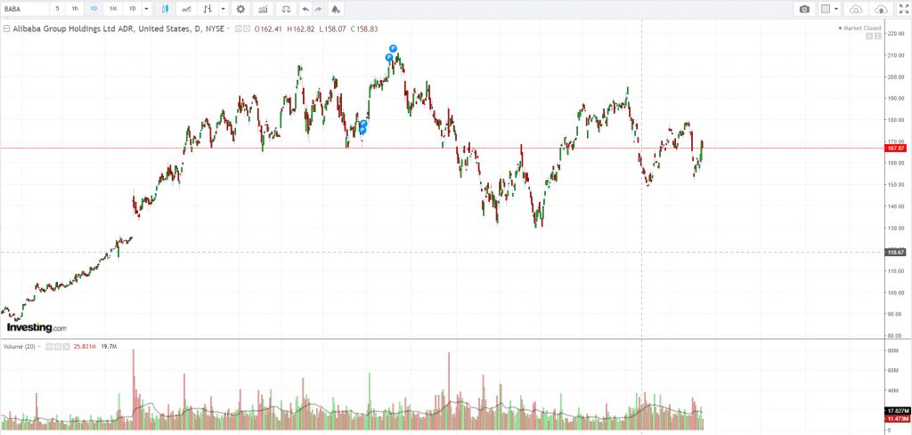
Task: Open the indicators icon in toolbar
Action: (264, 9)
